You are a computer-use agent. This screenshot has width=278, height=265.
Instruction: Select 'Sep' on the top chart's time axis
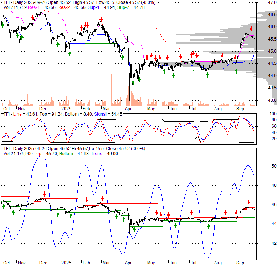click(240, 109)
